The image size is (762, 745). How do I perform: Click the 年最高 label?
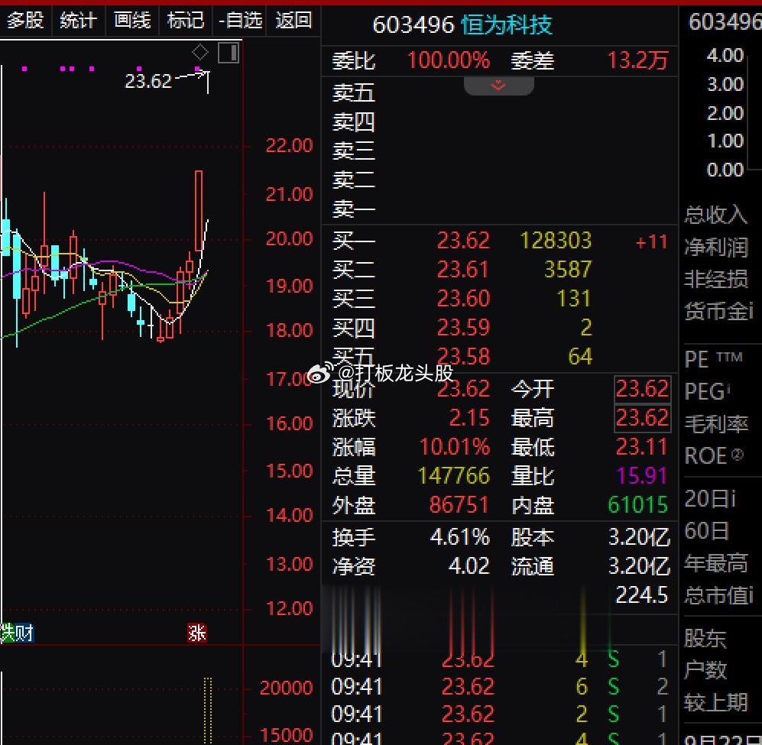pyautogui.click(x=716, y=563)
